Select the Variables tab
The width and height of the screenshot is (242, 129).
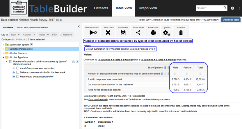click(x=8, y=27)
